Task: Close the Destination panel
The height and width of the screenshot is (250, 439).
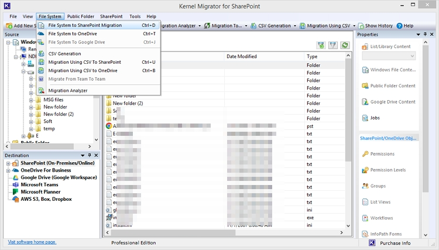Action: [x=96, y=155]
